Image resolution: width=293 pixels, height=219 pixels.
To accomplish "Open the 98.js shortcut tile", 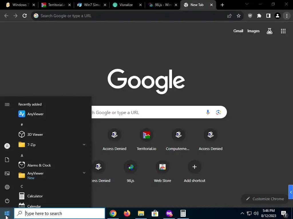I will point(130,171).
